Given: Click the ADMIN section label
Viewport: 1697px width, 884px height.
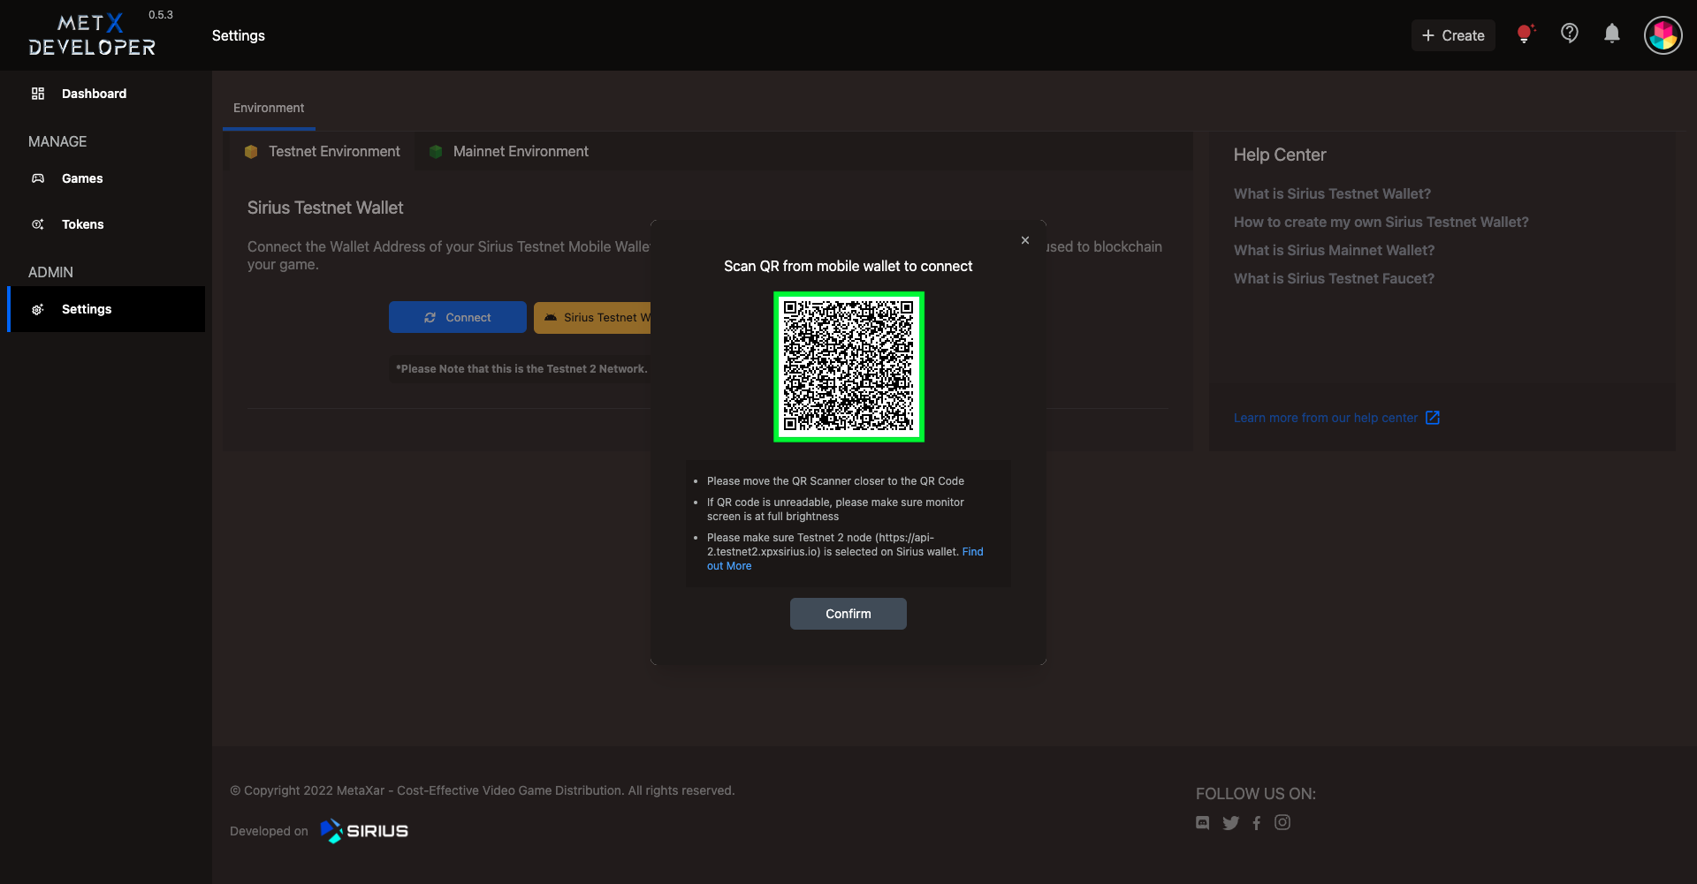Looking at the screenshot, I should pos(50,272).
